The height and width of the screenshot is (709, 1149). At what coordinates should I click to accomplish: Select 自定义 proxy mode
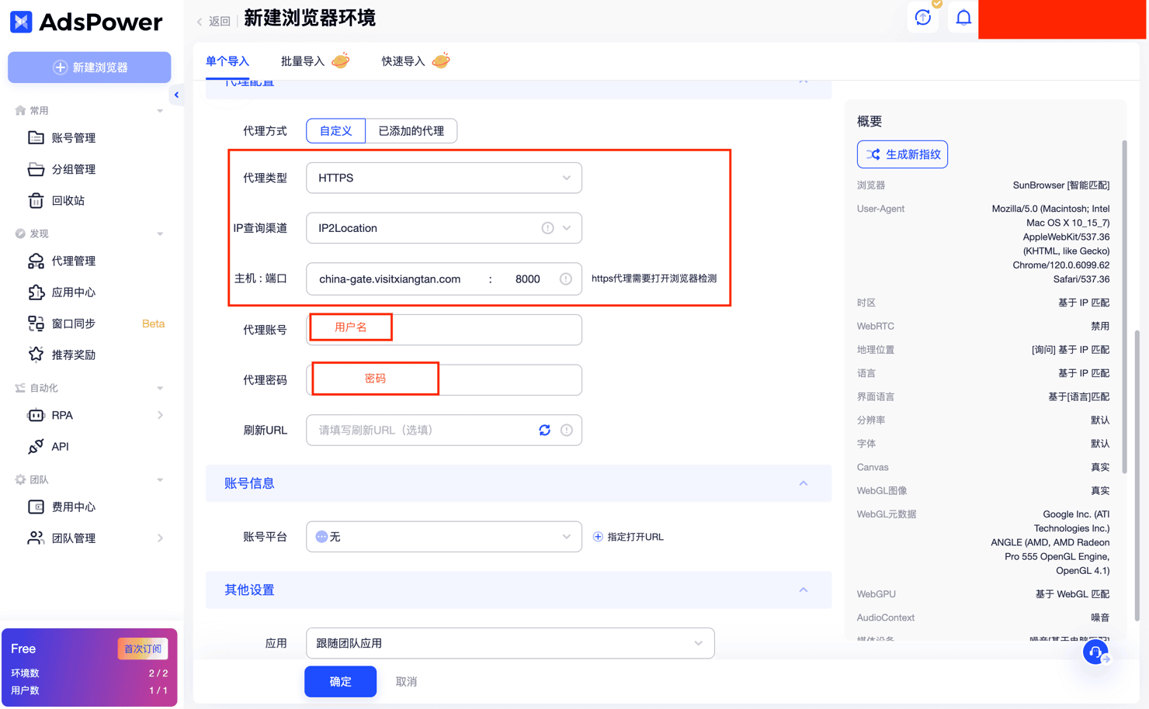[335, 130]
